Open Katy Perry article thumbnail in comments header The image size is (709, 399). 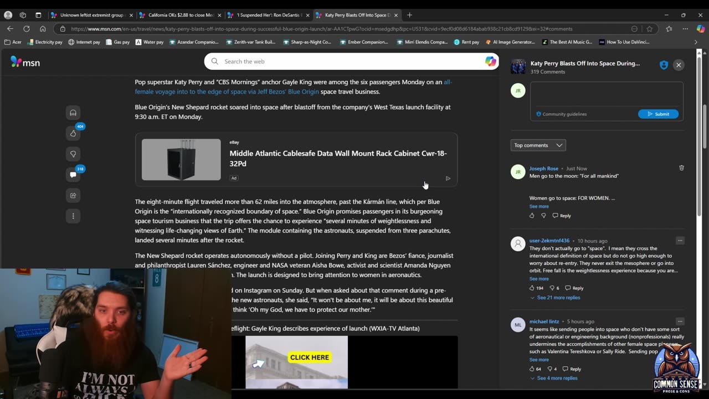pos(518,66)
